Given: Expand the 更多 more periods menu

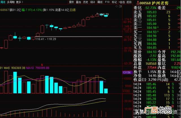Looking at the screenshot, I should 20,2.
